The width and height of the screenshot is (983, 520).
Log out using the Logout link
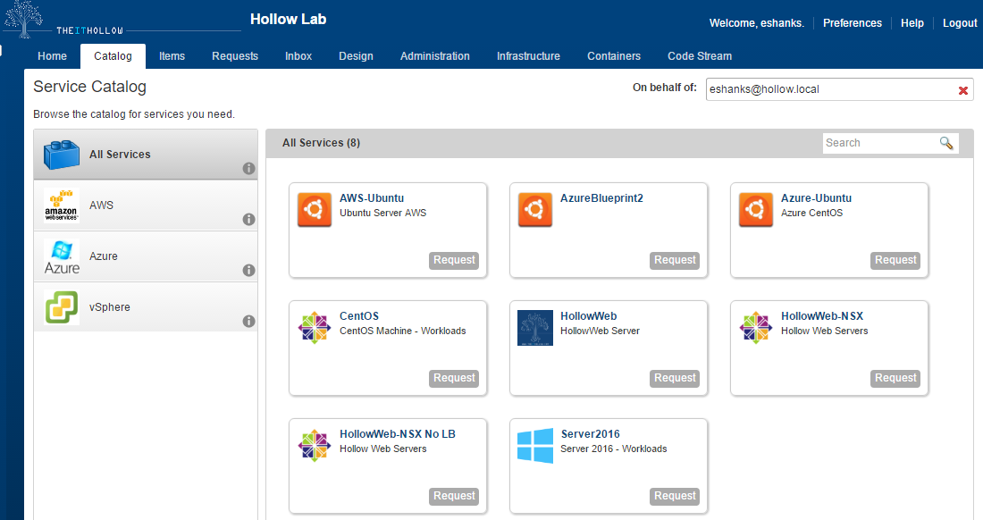960,23
